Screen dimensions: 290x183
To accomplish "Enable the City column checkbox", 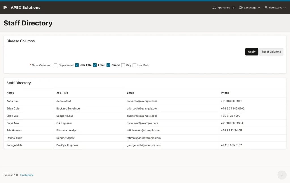I will coord(123,65).
